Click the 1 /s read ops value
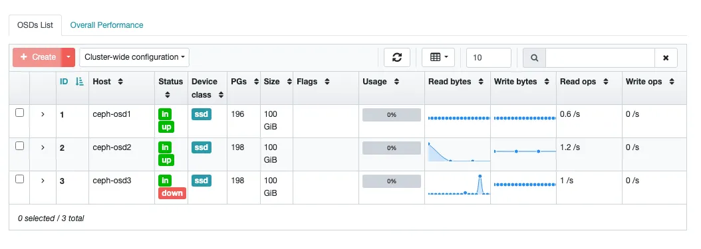Screen dimensions: 701x249 tap(567, 181)
